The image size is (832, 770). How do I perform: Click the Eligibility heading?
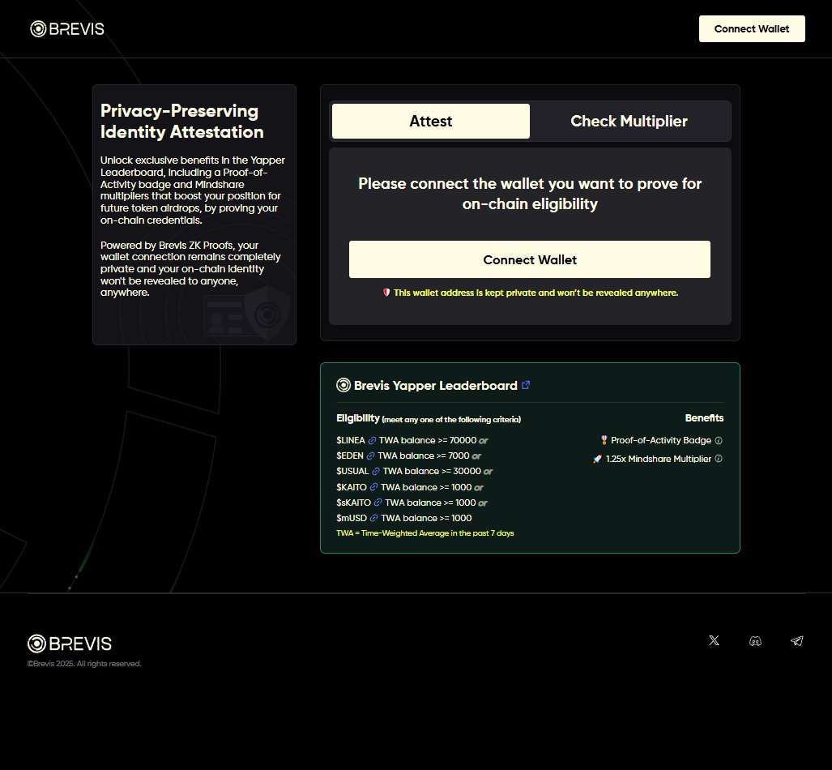[357, 418]
